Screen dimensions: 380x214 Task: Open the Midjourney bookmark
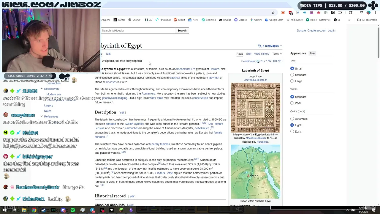[294, 20]
